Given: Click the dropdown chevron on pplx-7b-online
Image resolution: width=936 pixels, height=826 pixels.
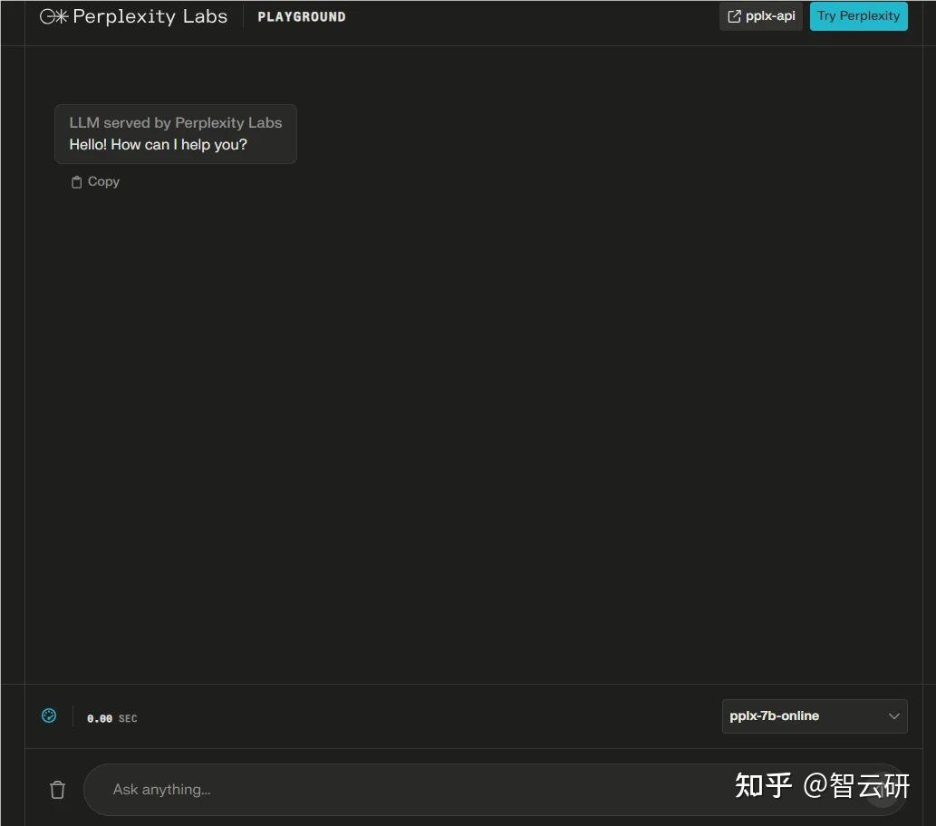Looking at the screenshot, I should point(893,716).
